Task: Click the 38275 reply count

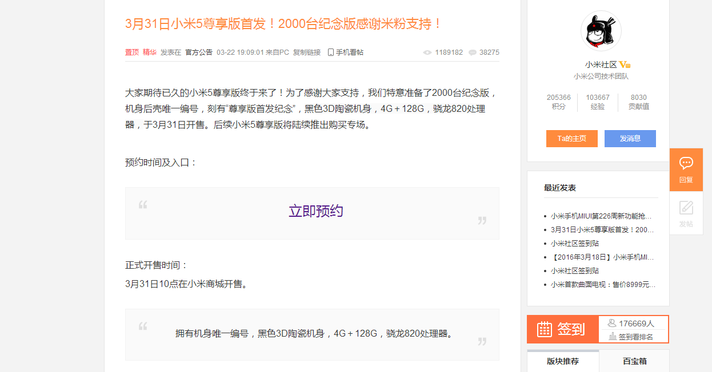Action: pos(489,52)
